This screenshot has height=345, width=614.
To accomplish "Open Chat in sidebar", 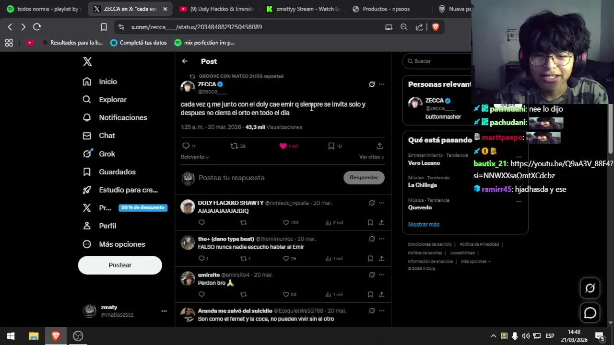I will pyautogui.click(x=99, y=136).
